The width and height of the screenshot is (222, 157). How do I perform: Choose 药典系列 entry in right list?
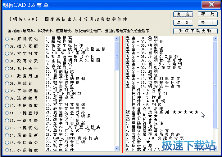[142, 120]
